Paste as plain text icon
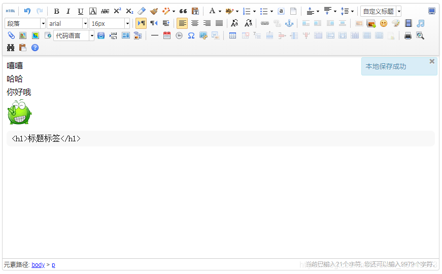Screen dimensions: 442x274 pyautogui.click(x=195, y=11)
